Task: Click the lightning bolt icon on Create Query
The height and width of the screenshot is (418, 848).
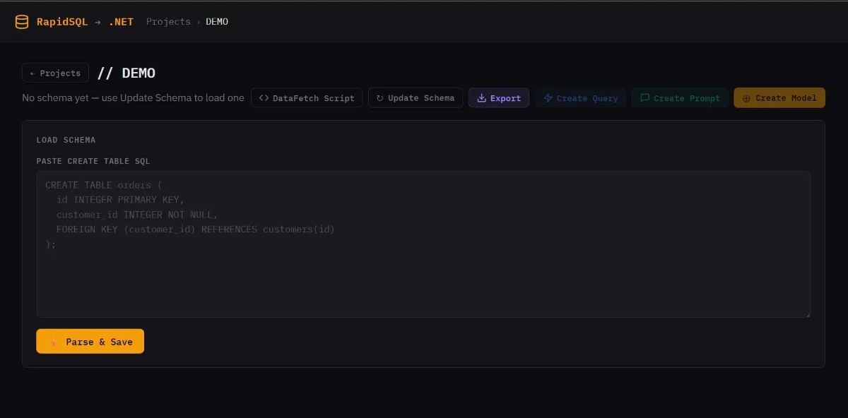Action: [x=548, y=98]
